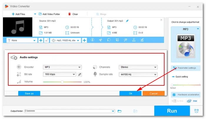The height and width of the screenshot is (119, 206).
Task: Click the Unknown resolution text
Action: point(75,33)
